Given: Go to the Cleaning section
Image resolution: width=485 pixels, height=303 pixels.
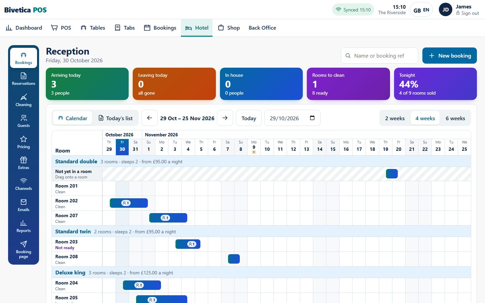Looking at the screenshot, I should 24,100.
